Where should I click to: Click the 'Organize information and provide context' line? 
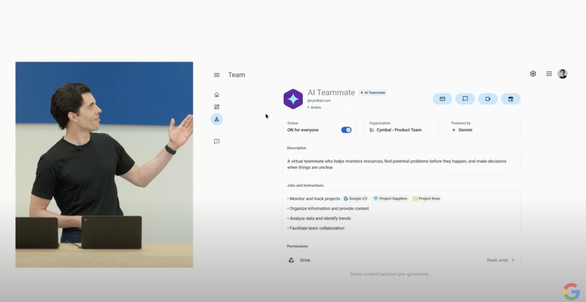click(328, 209)
